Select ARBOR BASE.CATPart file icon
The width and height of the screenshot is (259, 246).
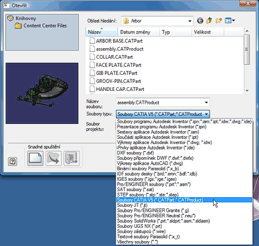pyautogui.click(x=92, y=41)
